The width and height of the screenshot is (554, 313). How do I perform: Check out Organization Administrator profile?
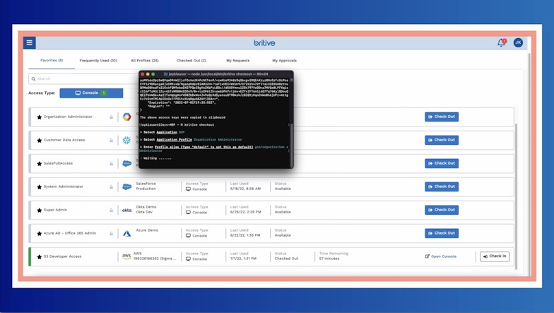point(442,117)
